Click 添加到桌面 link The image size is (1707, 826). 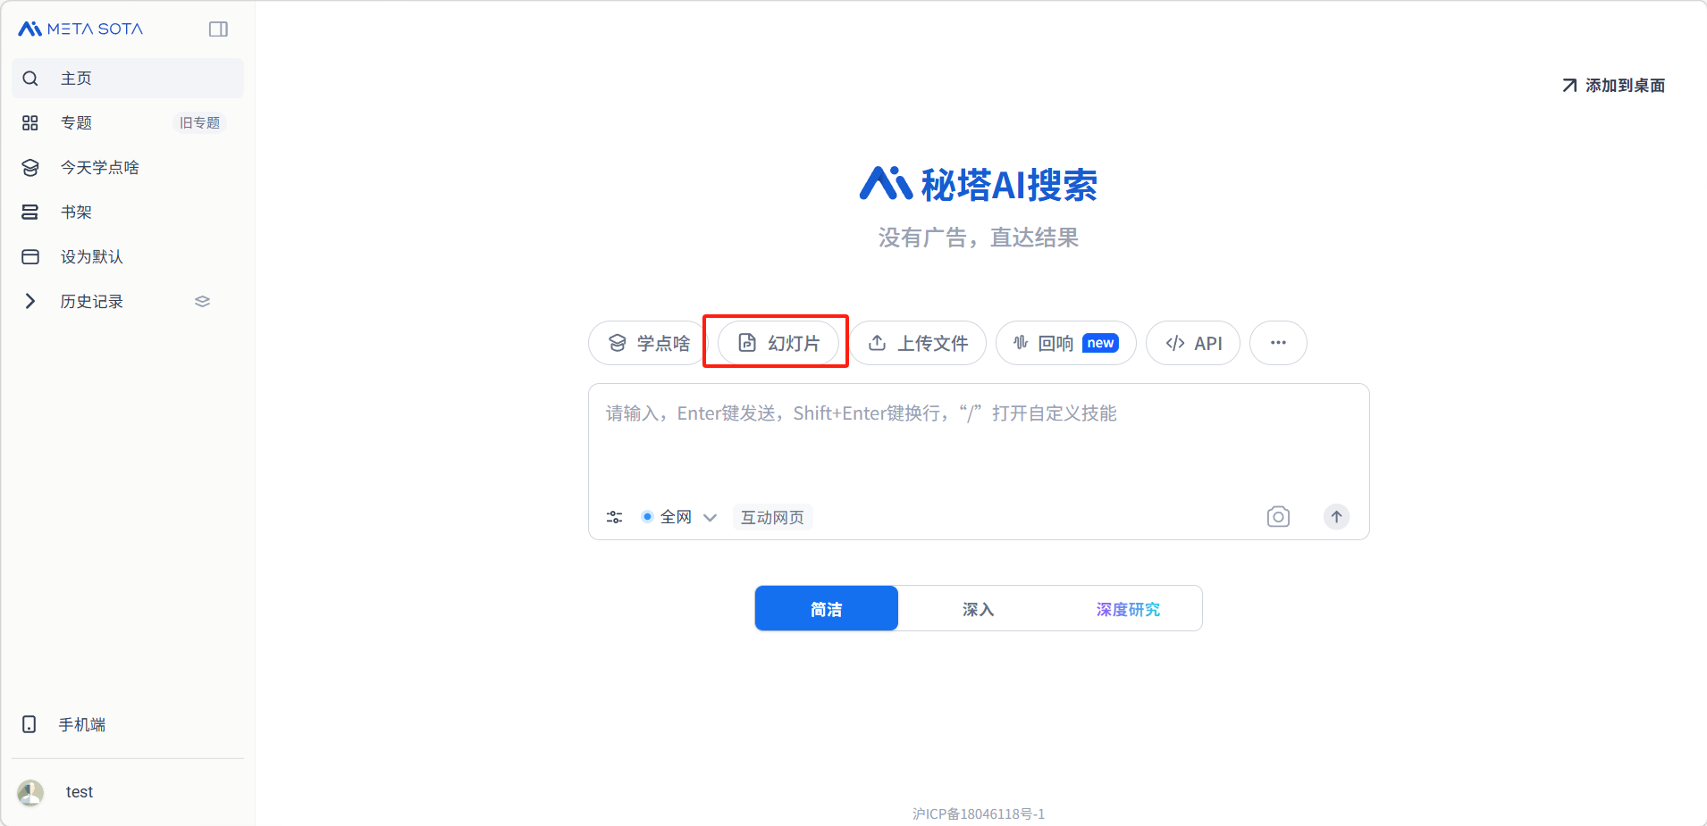coord(1613,86)
